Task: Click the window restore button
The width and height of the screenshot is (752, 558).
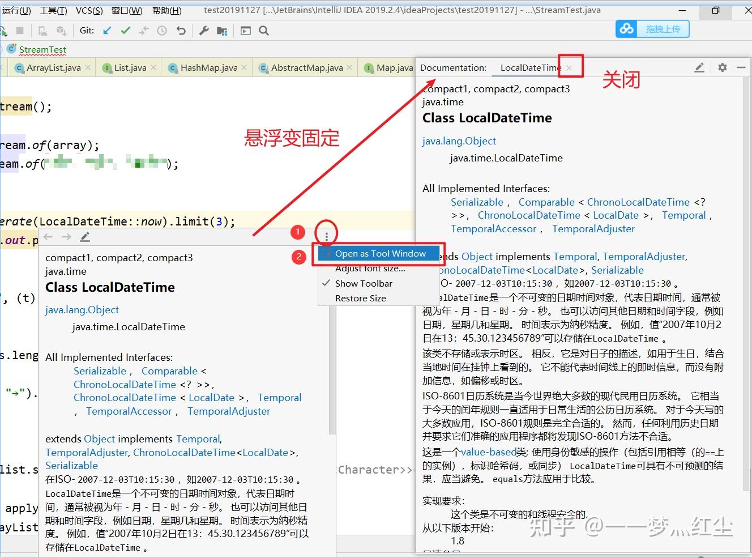Action: point(716,10)
